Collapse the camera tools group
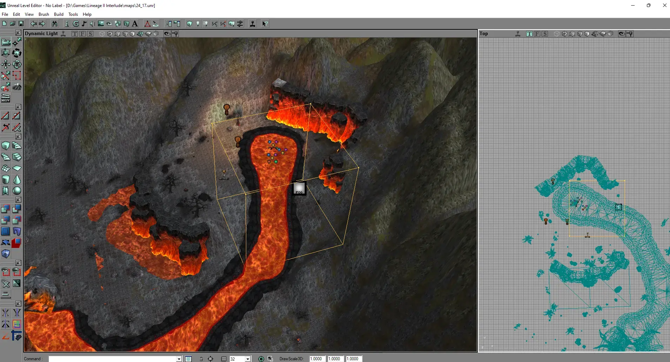670x362 pixels. 18,32
